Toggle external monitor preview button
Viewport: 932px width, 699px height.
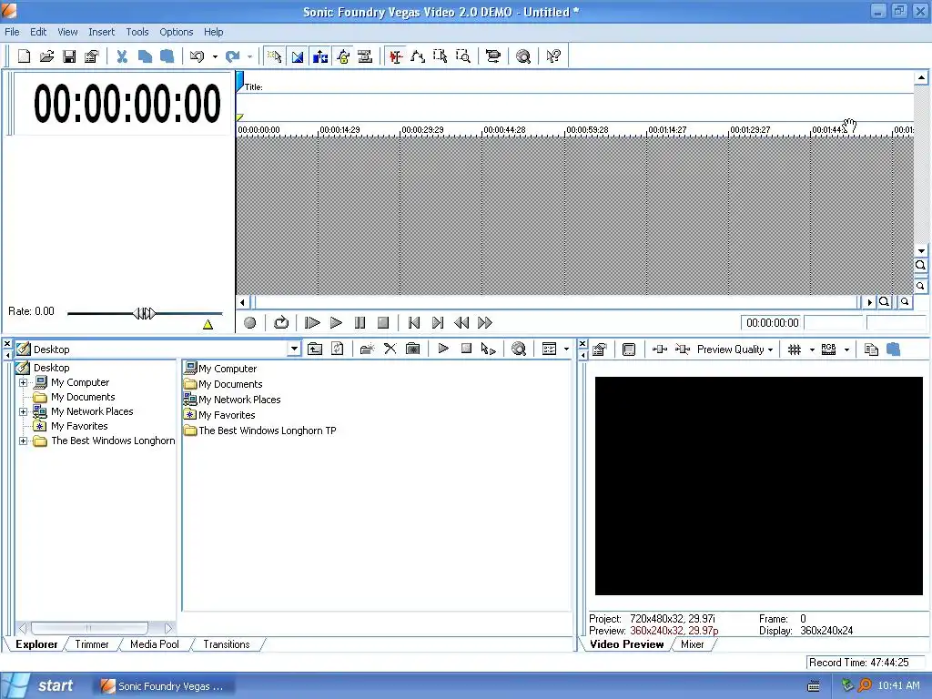pos(629,349)
